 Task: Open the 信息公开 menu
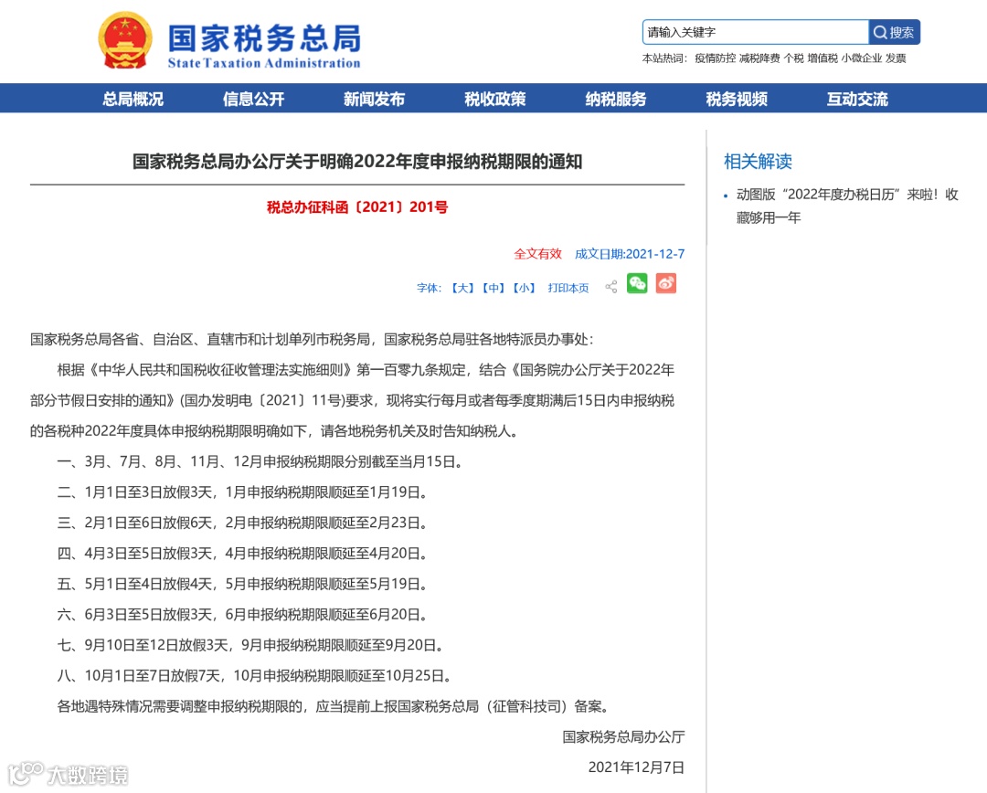[254, 99]
